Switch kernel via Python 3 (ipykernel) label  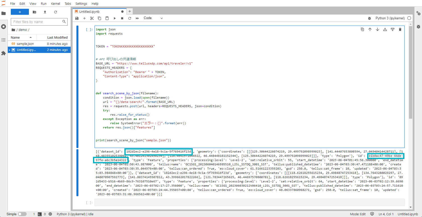point(390,18)
